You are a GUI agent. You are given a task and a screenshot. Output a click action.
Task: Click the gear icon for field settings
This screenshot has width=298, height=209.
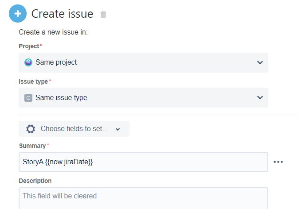[31, 129]
